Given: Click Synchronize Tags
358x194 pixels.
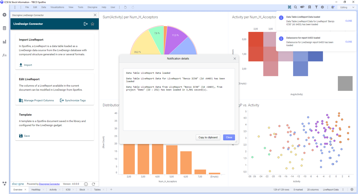Looking at the screenshot, I should coord(73,100).
